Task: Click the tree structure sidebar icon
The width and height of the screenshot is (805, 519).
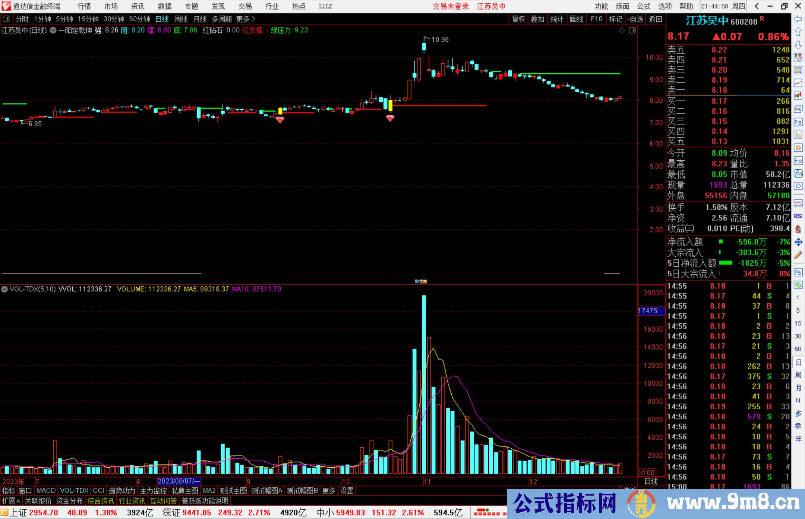Action: coord(798,135)
